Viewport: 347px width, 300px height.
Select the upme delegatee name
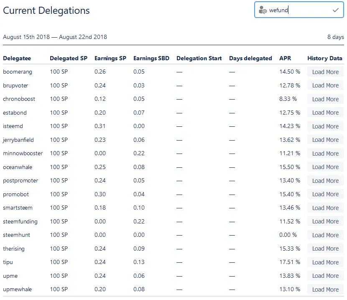[x=10, y=276]
